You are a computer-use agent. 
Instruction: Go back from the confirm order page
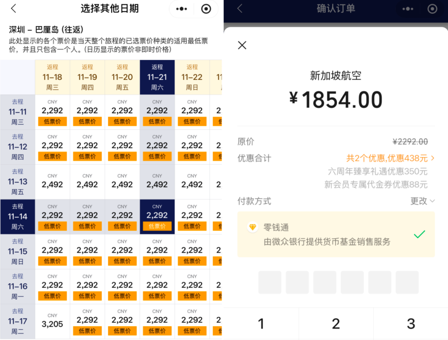(240, 9)
